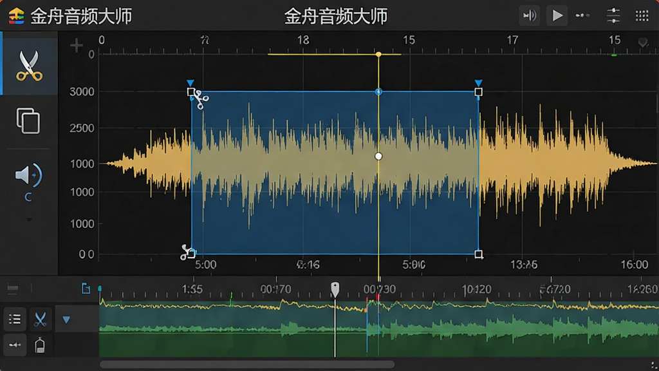The width and height of the screenshot is (659, 371).
Task: Click the white pin marker on lower timeline
Action: pyautogui.click(x=335, y=289)
